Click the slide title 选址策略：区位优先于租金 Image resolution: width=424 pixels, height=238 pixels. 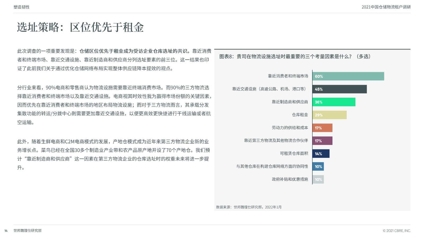tap(80, 27)
